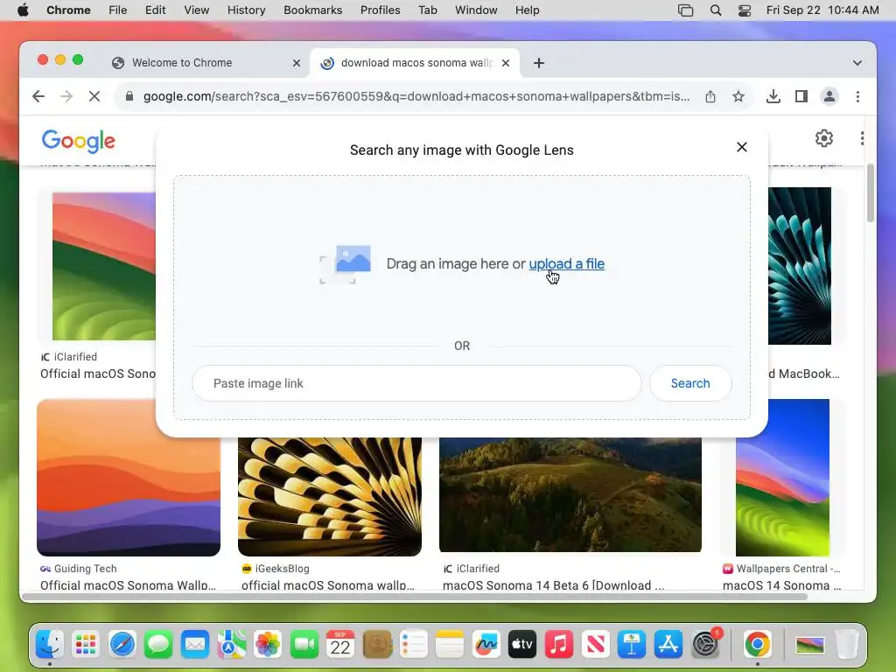Open the Bookmarks menu
This screenshot has height=672, width=896.
[313, 10]
